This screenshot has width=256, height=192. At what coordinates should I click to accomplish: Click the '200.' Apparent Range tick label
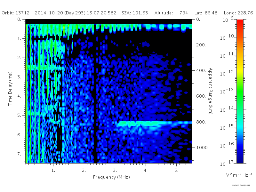pyautogui.click(x=201, y=45)
